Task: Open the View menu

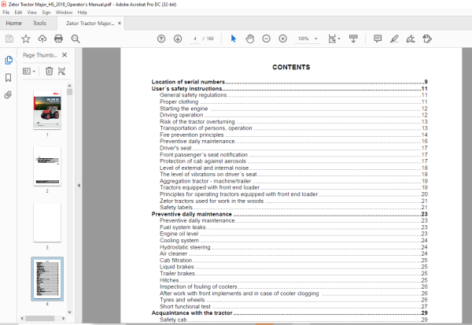Action: coord(32,13)
